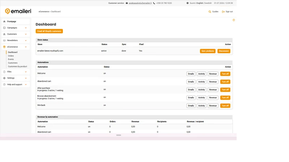Expand the Files menu chevron
The image size is (289, 162).
pos(26,72)
